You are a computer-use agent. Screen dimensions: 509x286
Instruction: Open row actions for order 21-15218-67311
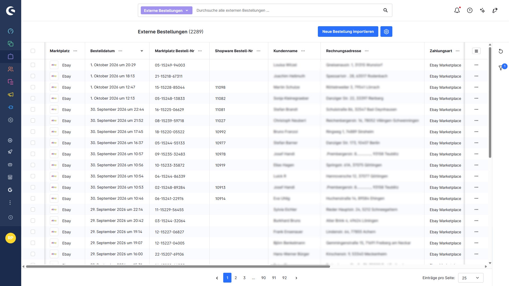click(x=476, y=76)
